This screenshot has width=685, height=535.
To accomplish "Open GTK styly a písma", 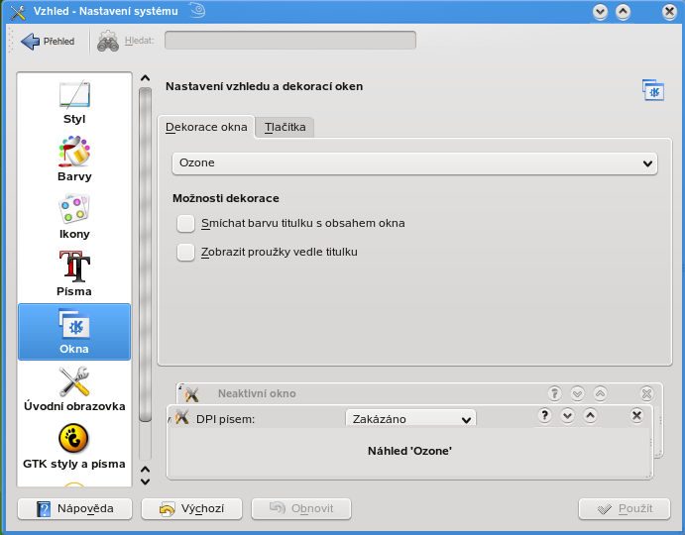I will (x=74, y=447).
